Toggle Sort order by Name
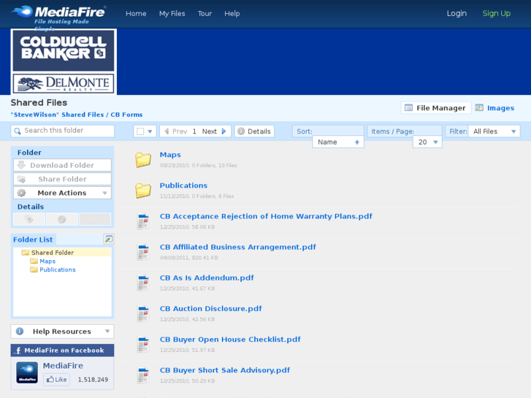Screen dimensions: 531x398 [x=338, y=142]
